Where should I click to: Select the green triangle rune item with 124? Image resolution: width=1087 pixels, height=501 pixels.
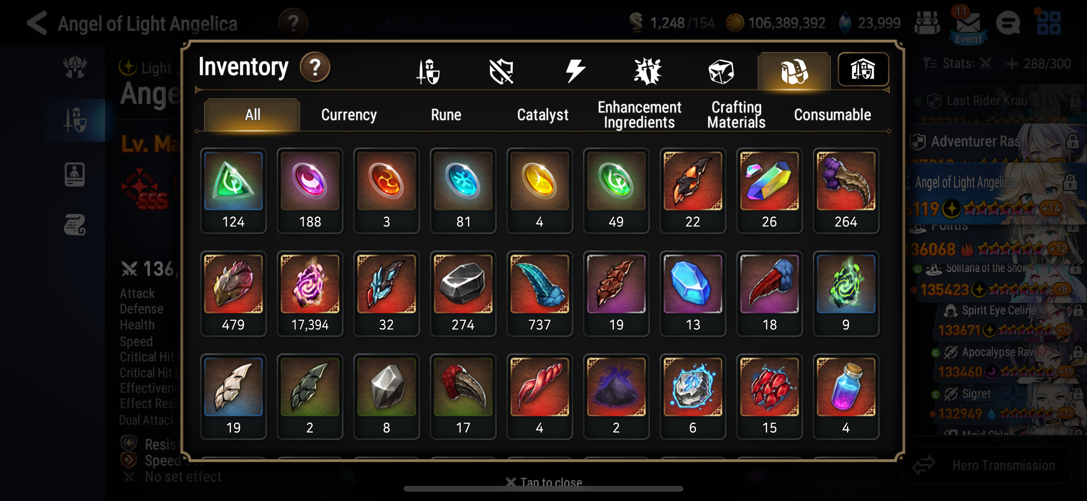[x=233, y=191]
